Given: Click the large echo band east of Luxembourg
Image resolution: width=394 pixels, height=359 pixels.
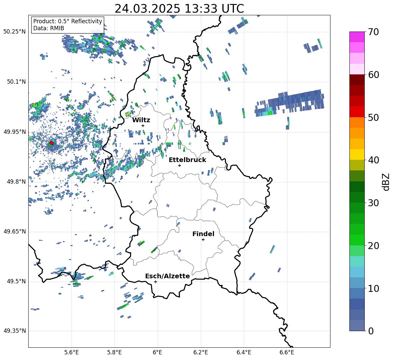Looking at the screenshot, I should tap(290, 103).
